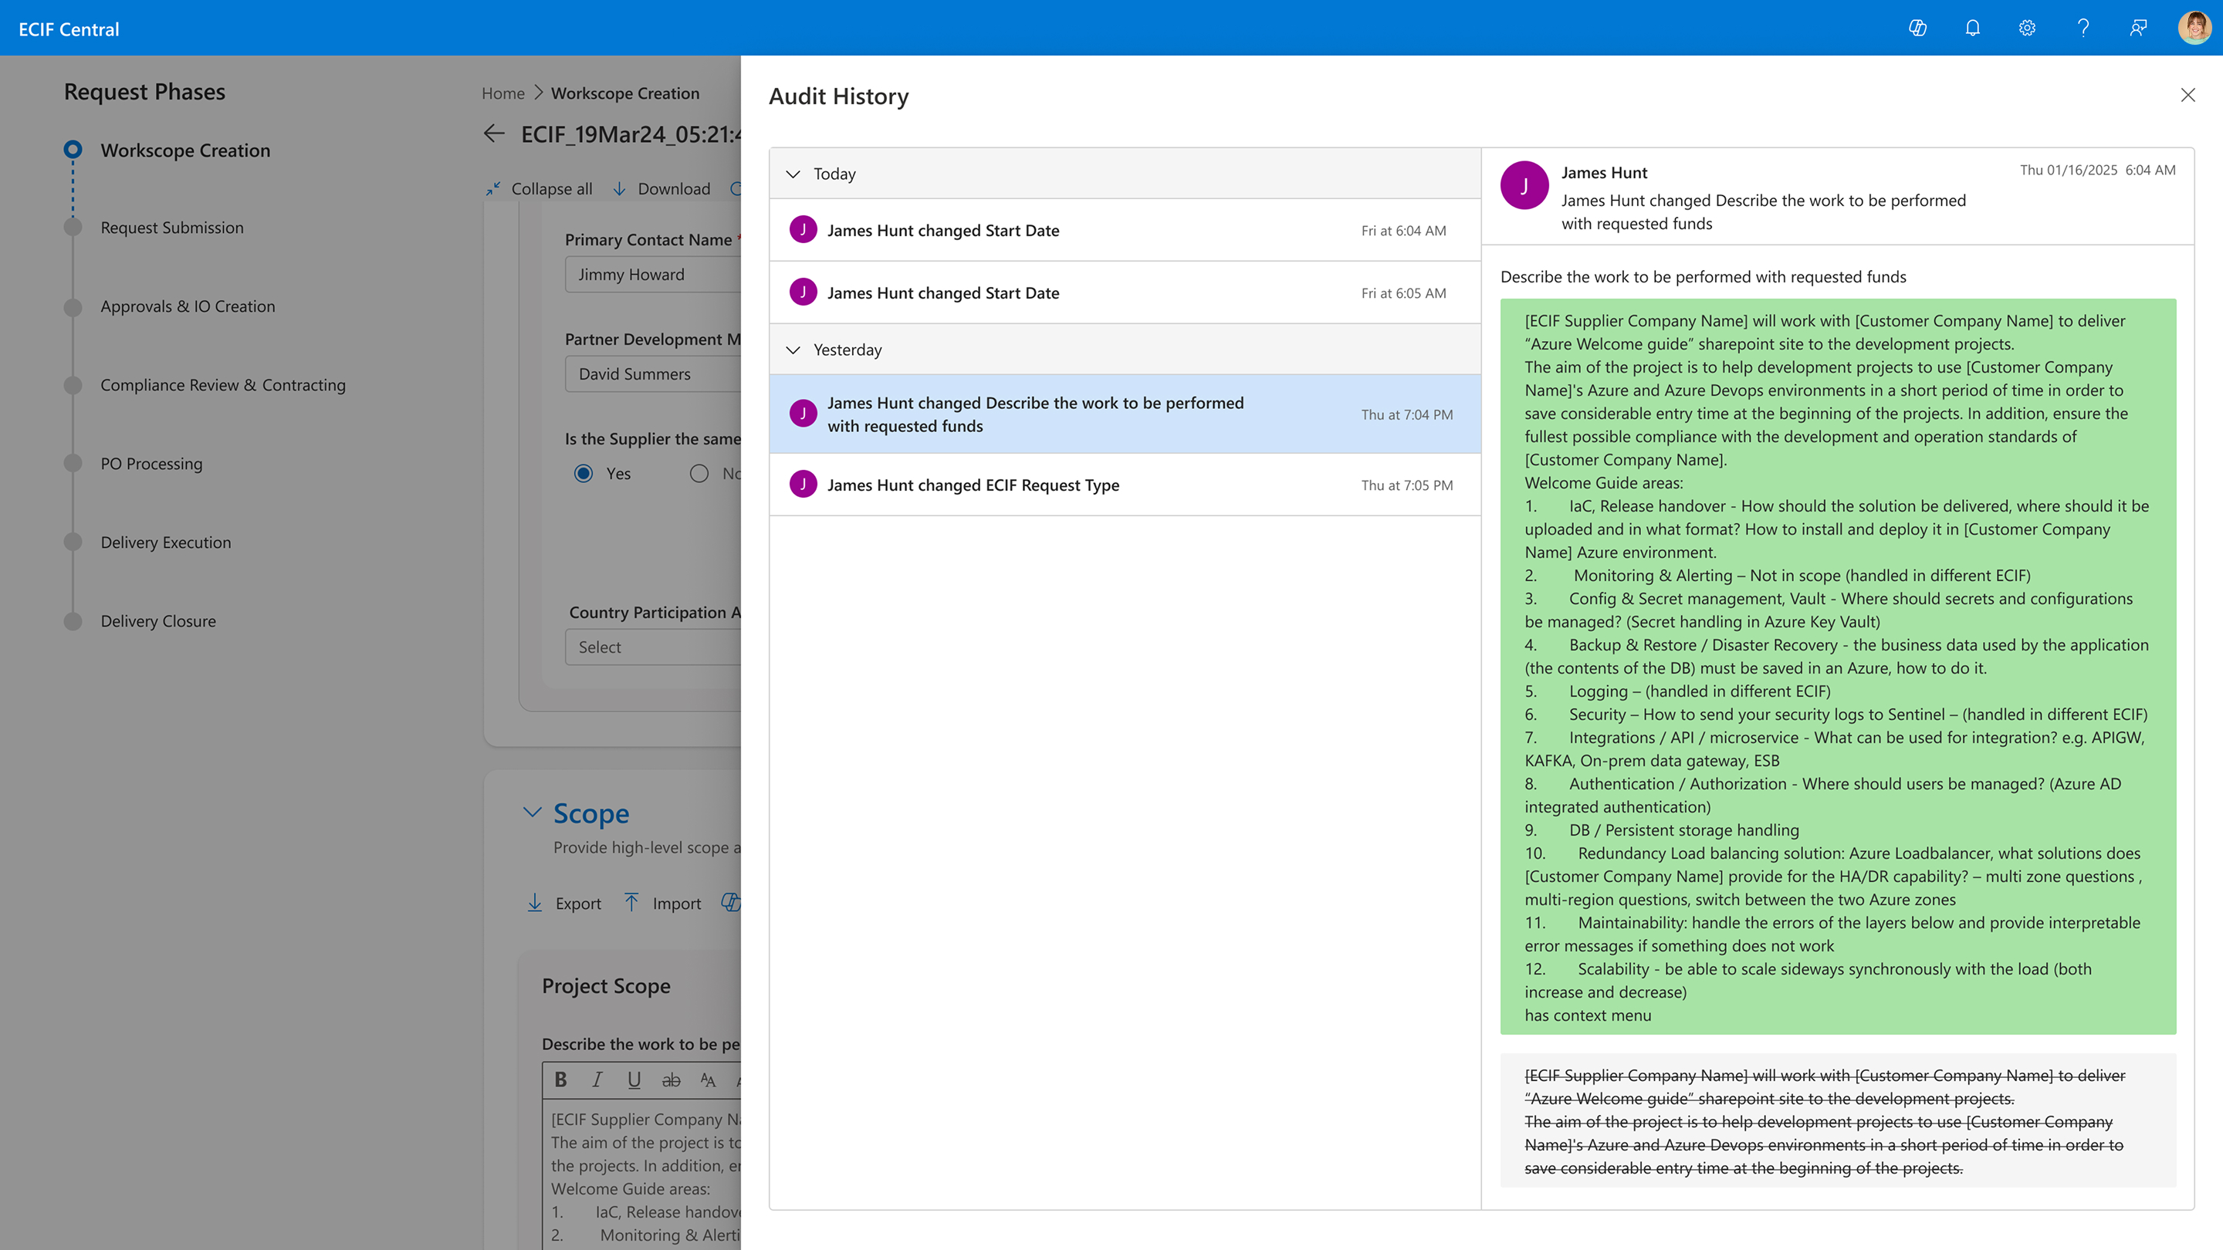Collapse the Today group in Audit History

coord(793,174)
